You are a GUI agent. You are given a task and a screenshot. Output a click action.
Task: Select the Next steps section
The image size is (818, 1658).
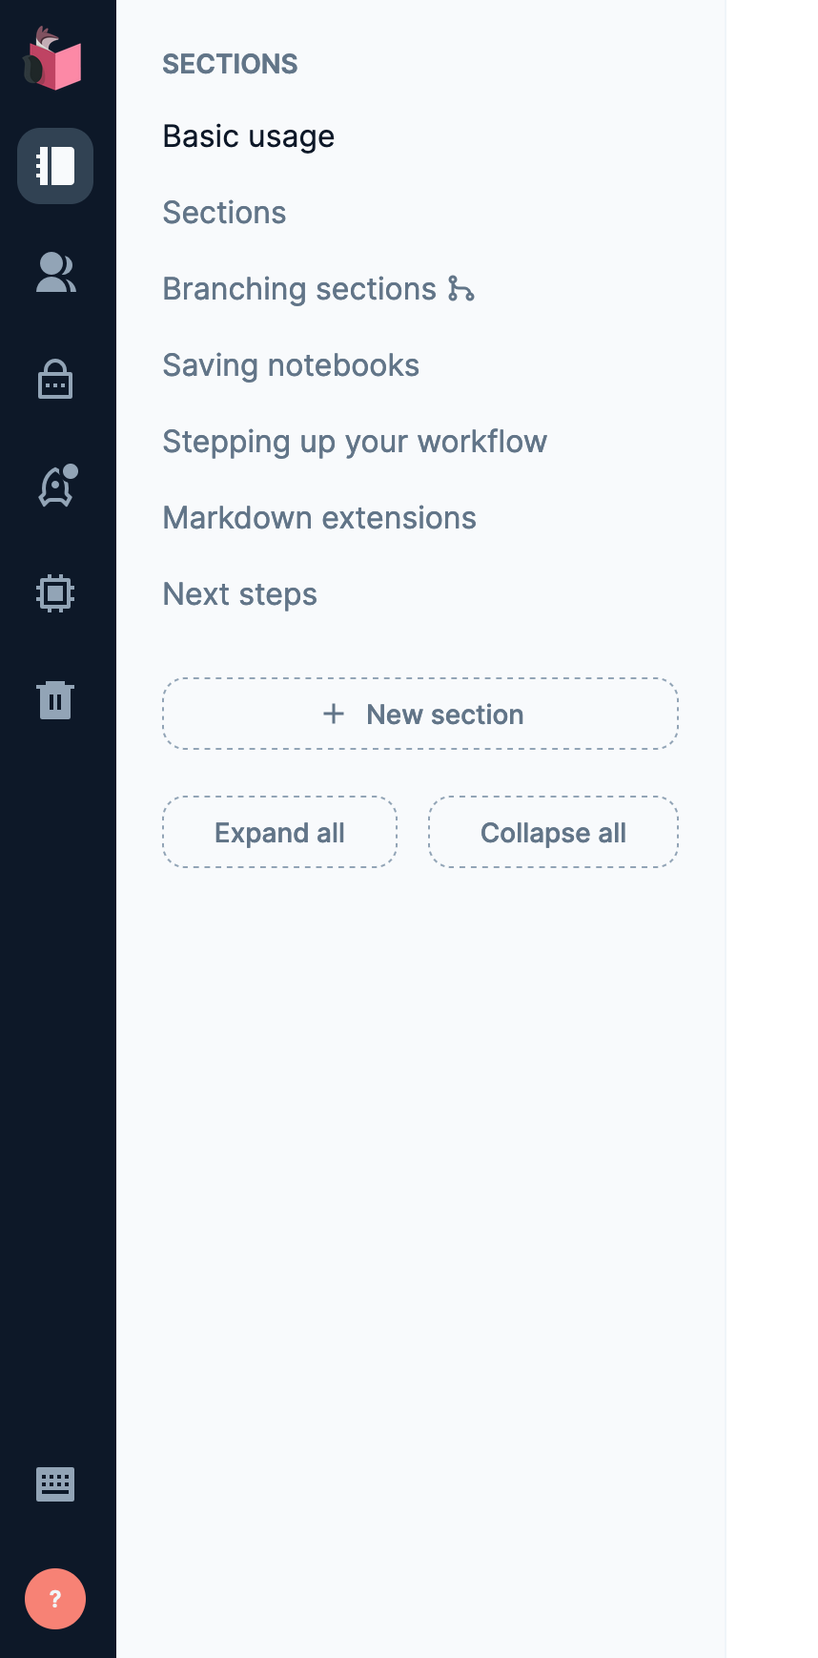point(239,594)
